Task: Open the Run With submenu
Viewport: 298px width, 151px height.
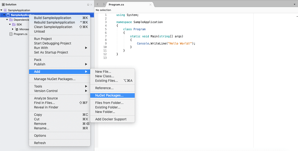Action: tap(59, 48)
